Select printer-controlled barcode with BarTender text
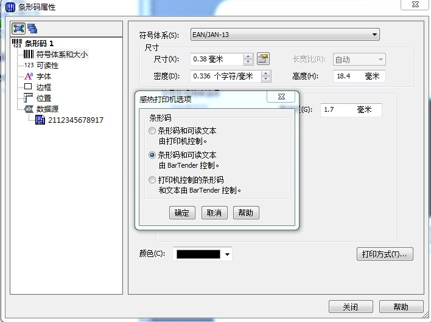 point(152,180)
